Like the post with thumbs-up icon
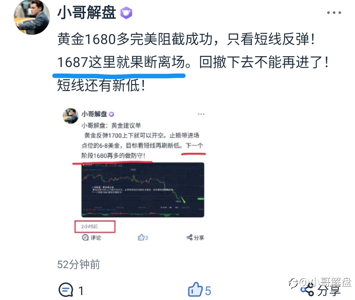The height and width of the screenshot is (300, 355). (x=195, y=289)
